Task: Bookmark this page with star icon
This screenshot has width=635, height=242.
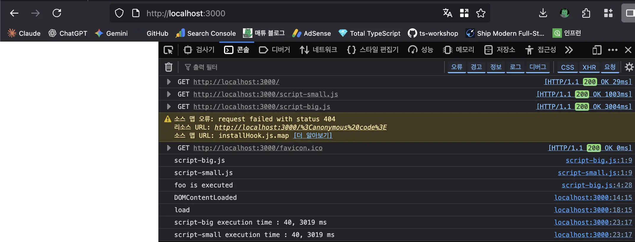Action: tap(481, 13)
